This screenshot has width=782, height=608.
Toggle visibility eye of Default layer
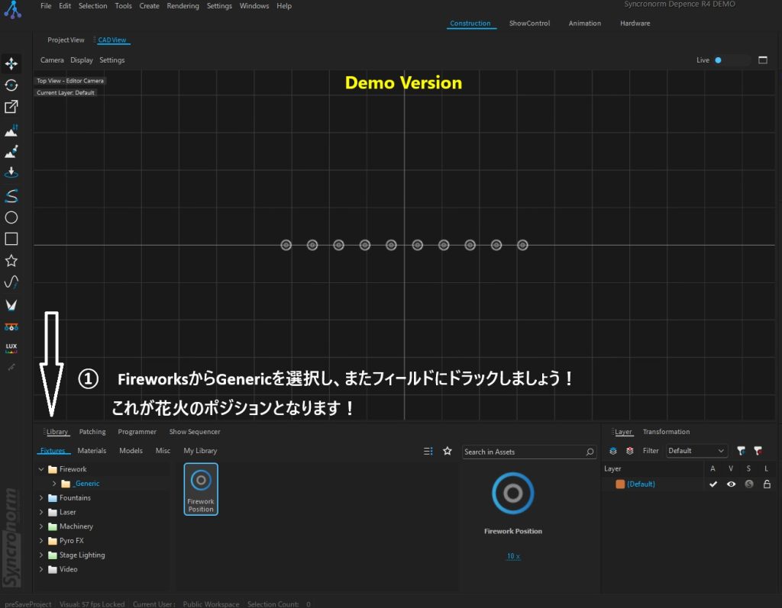[731, 484]
